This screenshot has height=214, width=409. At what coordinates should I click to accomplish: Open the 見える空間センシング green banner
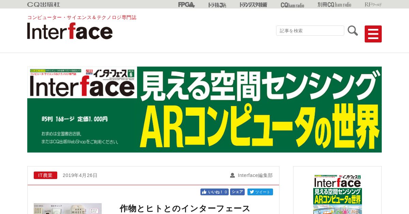click(x=204, y=109)
